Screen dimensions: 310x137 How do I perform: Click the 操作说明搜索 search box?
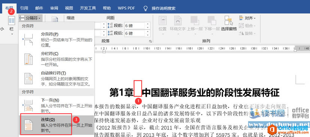coord(163,8)
